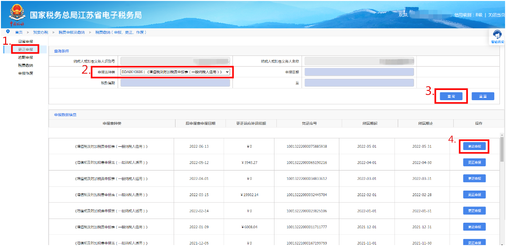506x246 pixels.
Task: Open 逾期申报 from the sidebar
Action: [26, 57]
